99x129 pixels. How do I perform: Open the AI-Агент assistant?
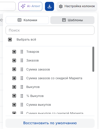point(30,6)
